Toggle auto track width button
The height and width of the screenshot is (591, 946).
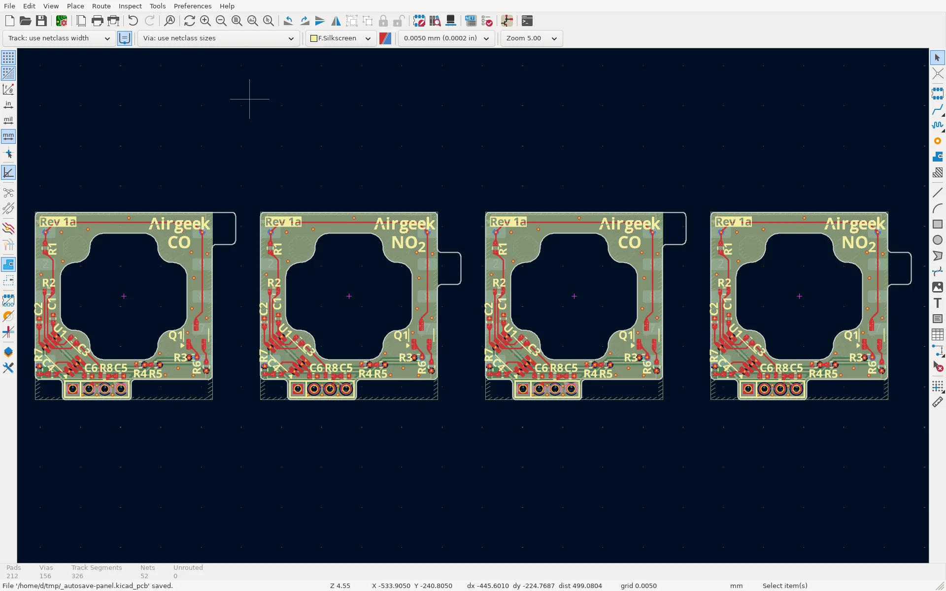tap(125, 38)
